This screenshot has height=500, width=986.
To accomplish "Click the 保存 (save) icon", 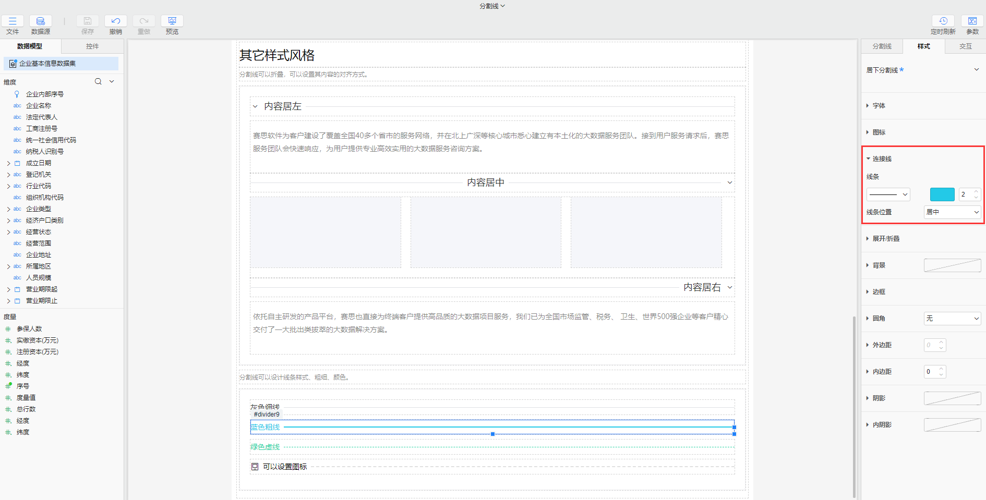I will coord(87,21).
